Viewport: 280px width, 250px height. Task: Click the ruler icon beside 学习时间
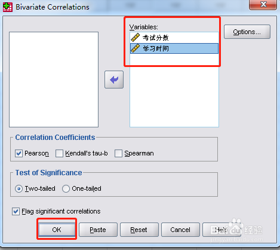click(136, 48)
